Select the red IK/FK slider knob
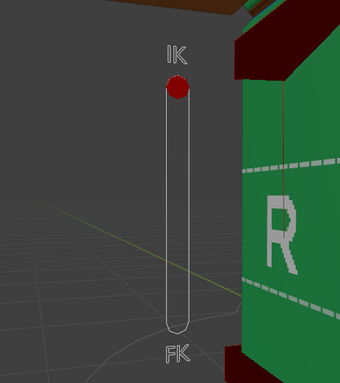Viewport: 340px width, 383px height. point(178,87)
